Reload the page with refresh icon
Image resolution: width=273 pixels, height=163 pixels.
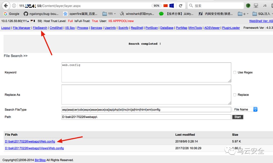pyautogui.click(x=180, y=6)
